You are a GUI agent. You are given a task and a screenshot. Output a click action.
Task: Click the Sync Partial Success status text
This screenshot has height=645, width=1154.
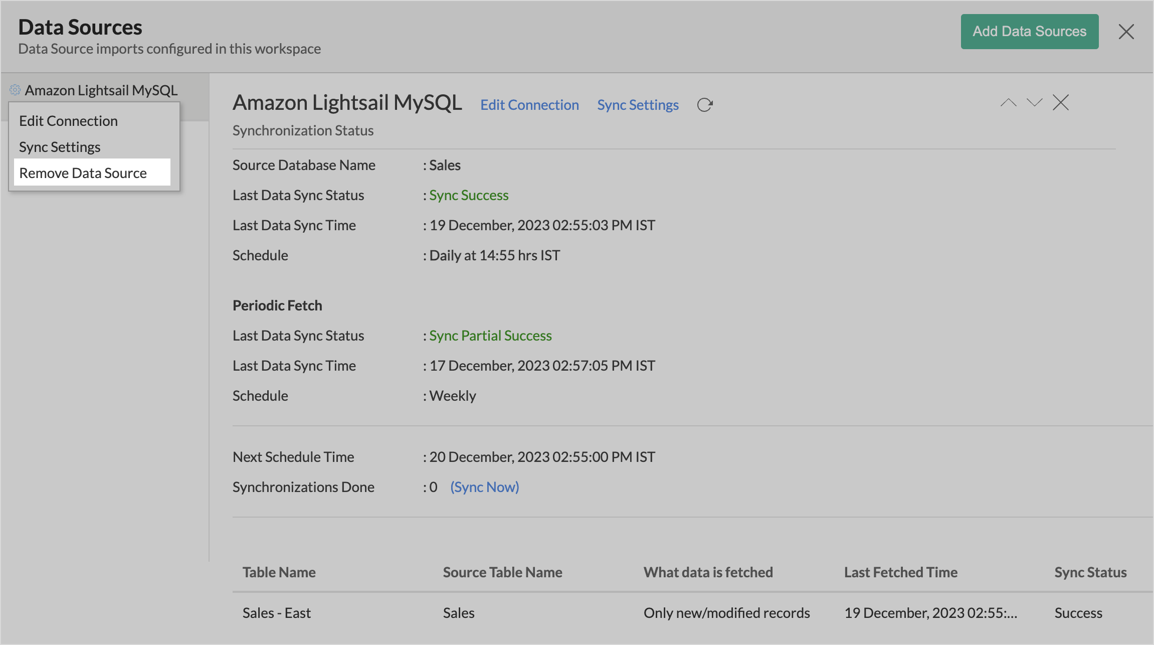490,336
